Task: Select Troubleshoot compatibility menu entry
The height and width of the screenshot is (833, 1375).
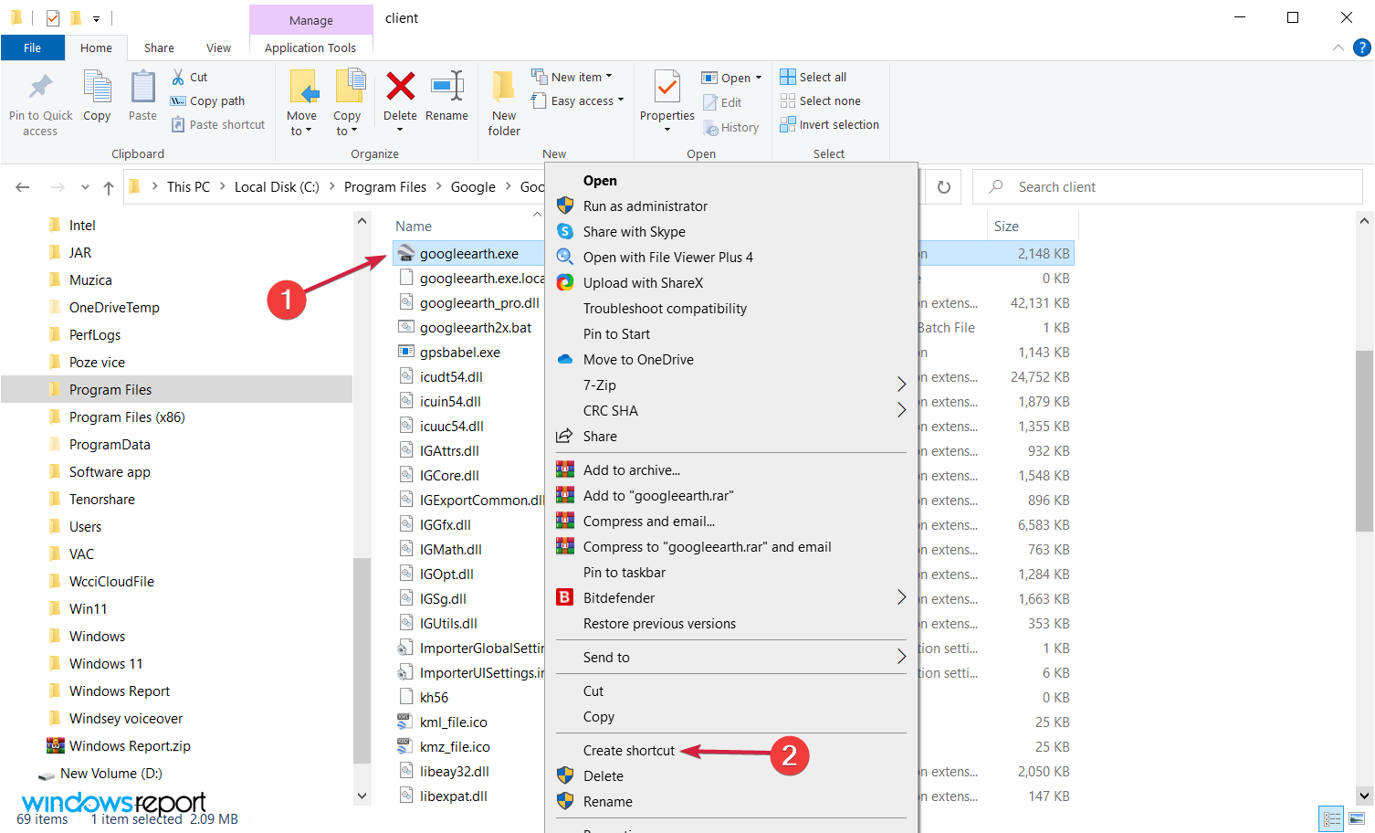Action: (665, 309)
